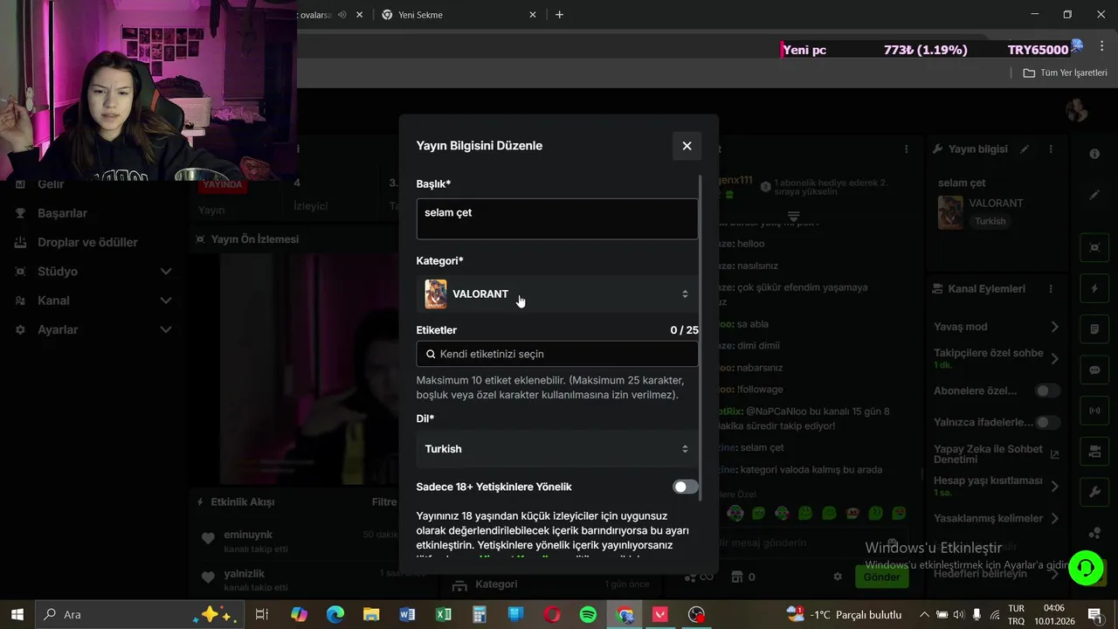Toggle the lightning quick actions icon
This screenshot has width=1118, height=629.
(1094, 288)
